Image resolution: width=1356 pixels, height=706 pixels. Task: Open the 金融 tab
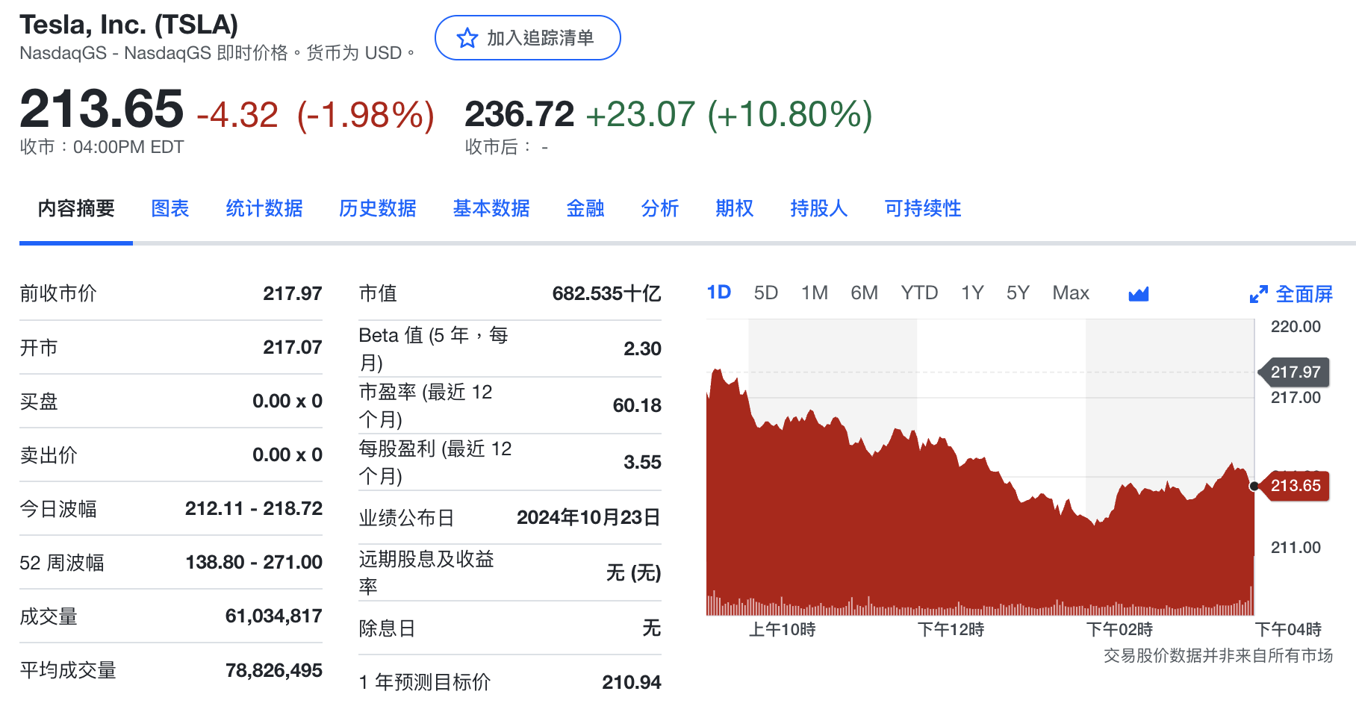(585, 208)
